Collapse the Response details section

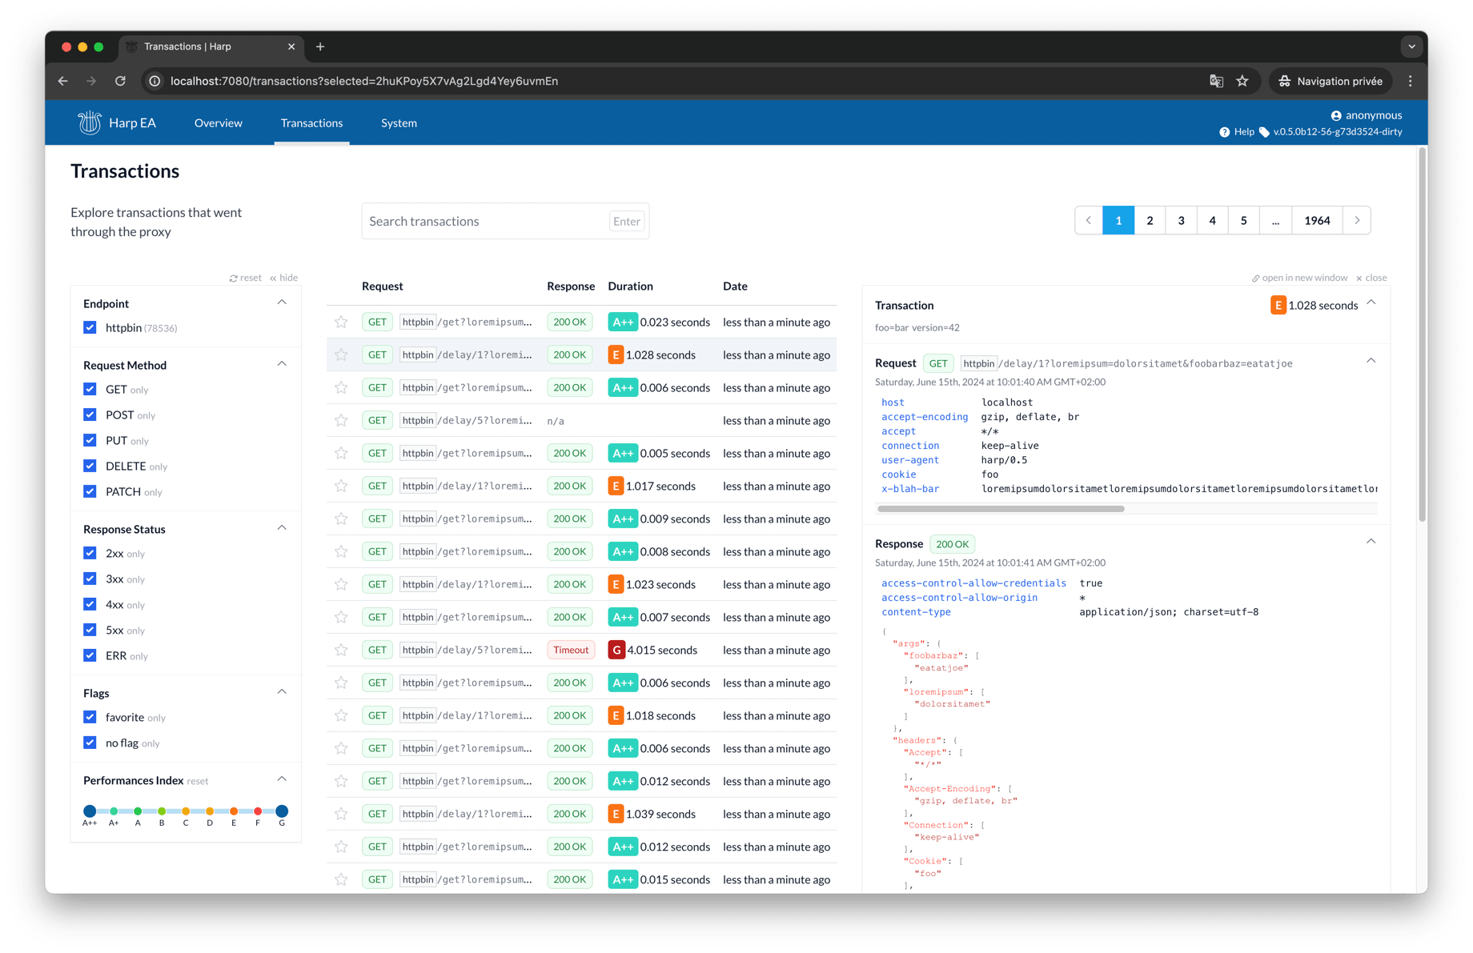[1371, 543]
